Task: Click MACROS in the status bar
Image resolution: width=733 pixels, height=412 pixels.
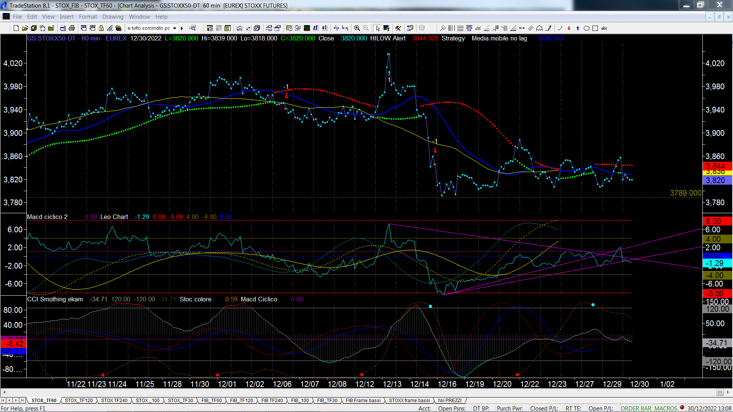Action: click(666, 409)
